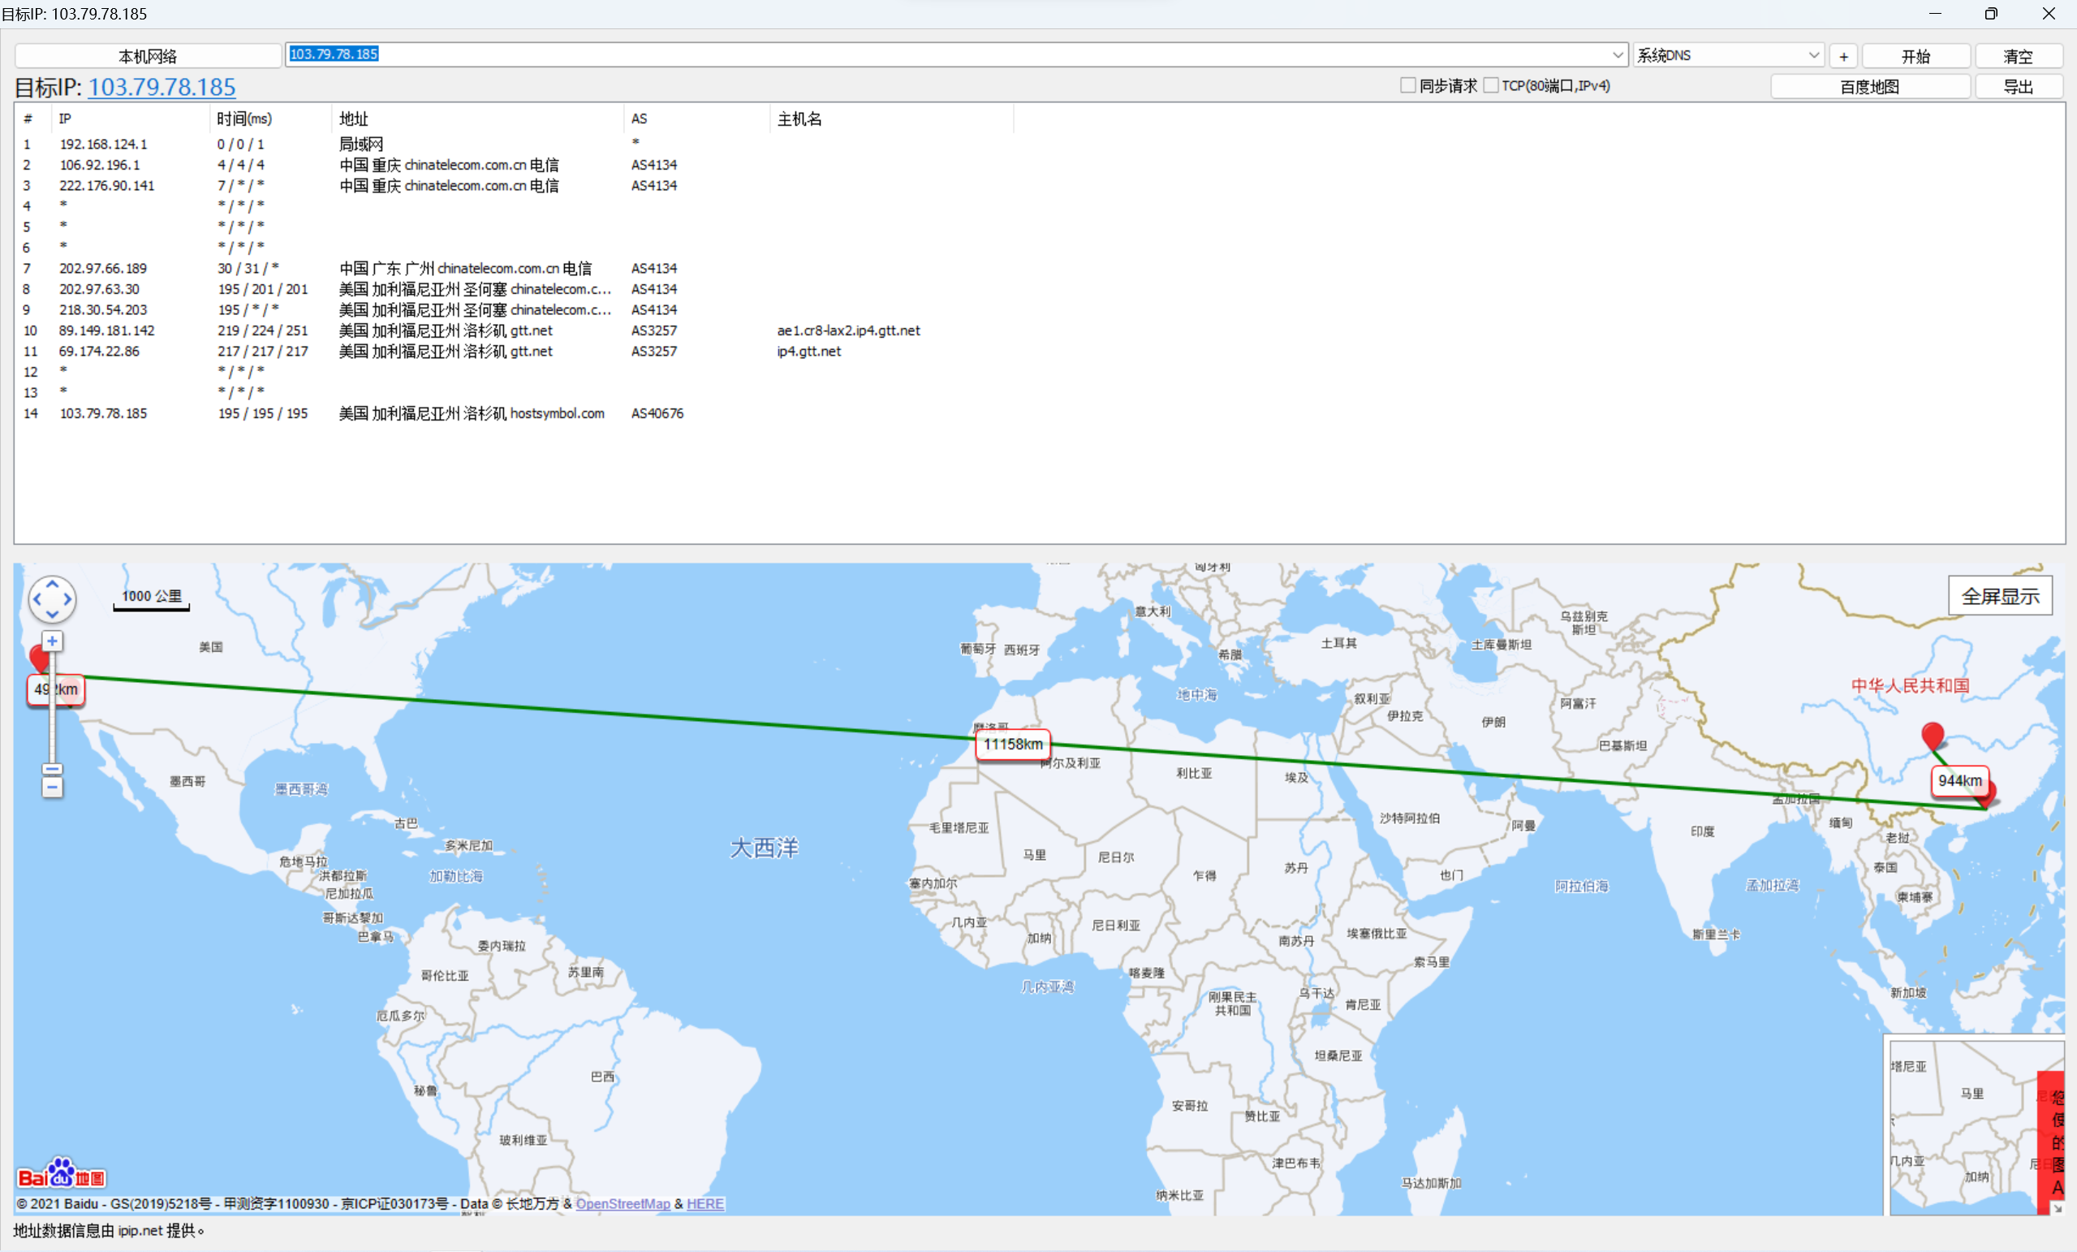This screenshot has width=2077, height=1252.
Task: Click the 全屏显示 fullscreen button
Action: (1999, 596)
